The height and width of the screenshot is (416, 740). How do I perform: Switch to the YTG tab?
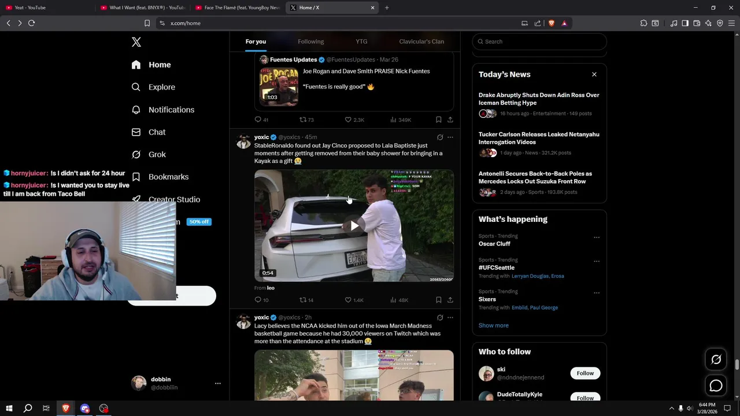click(361, 42)
